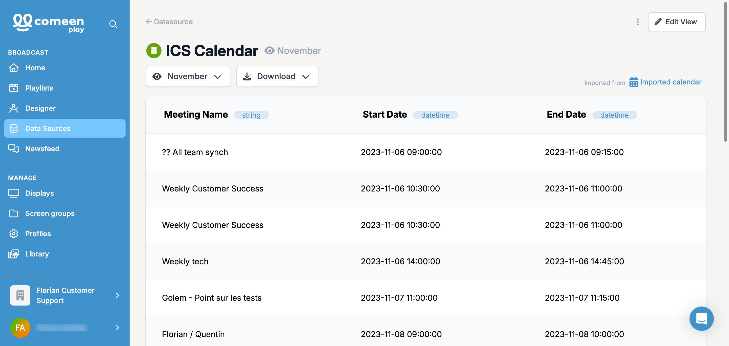Click the Screen groups folder icon
The image size is (729, 346).
pos(14,213)
